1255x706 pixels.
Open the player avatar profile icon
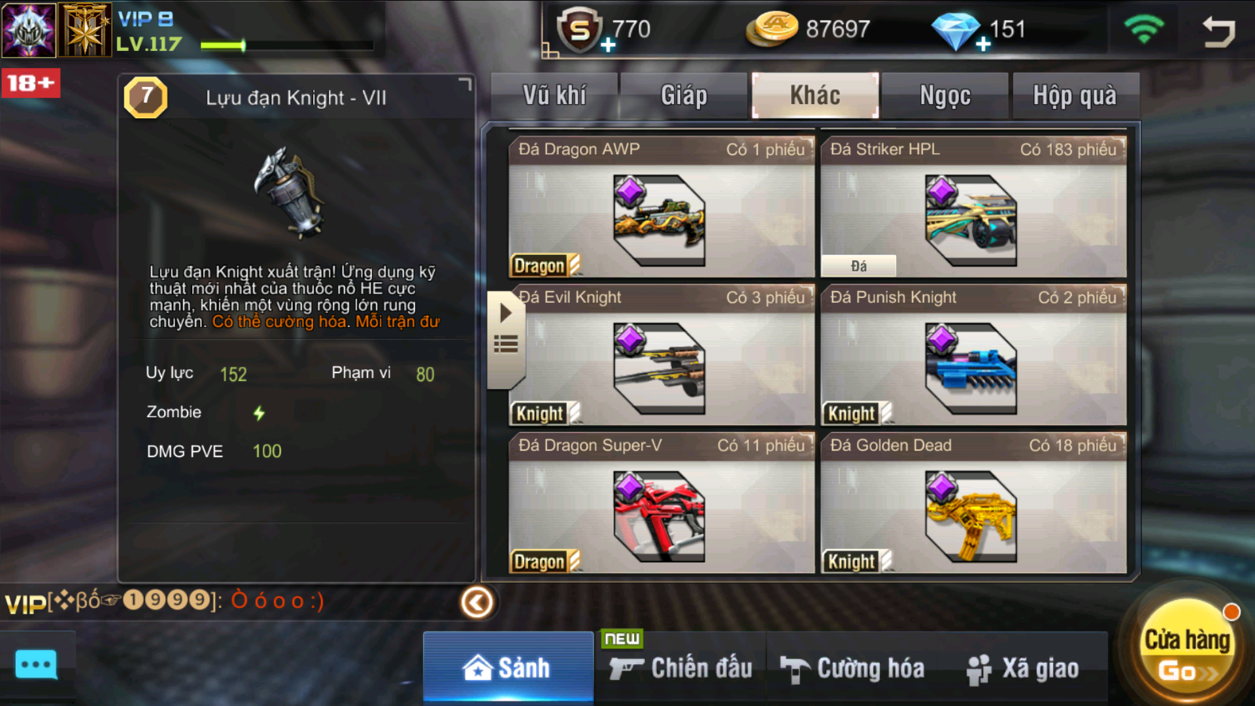click(x=29, y=29)
